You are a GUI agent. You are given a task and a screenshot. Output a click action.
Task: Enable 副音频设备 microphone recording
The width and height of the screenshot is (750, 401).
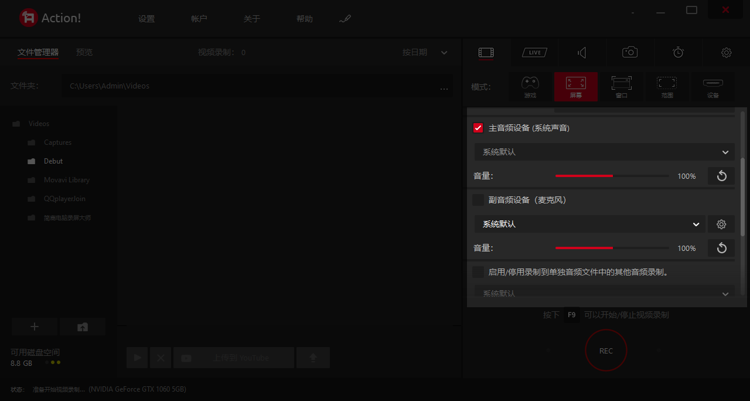click(478, 199)
